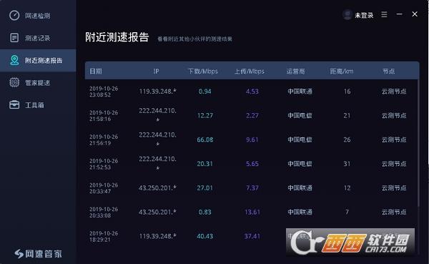The image size is (429, 264).
Task: Click IP 222.244.210.* in 21:56:19 row
Action: (157, 139)
